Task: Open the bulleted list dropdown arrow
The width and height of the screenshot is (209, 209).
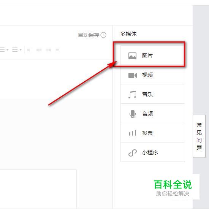Action: pyautogui.click(x=21, y=50)
